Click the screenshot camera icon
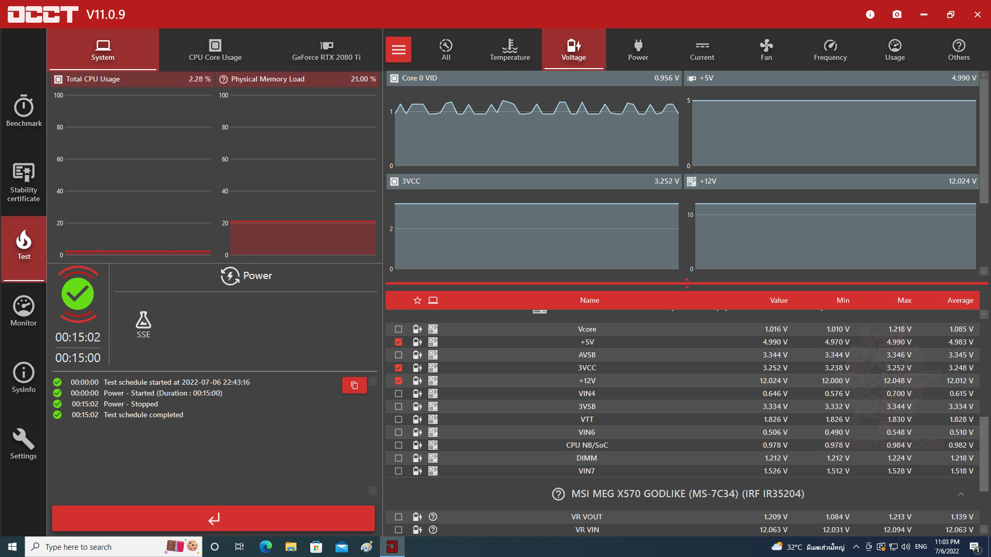 click(897, 14)
